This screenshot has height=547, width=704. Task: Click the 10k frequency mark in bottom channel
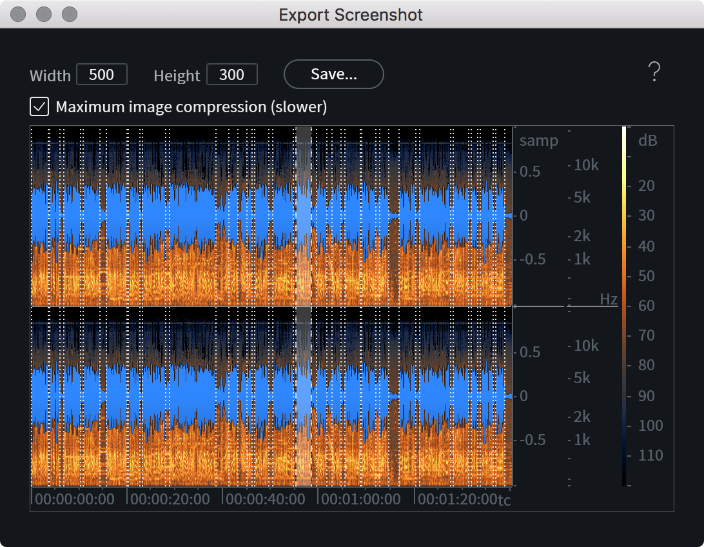pyautogui.click(x=587, y=345)
